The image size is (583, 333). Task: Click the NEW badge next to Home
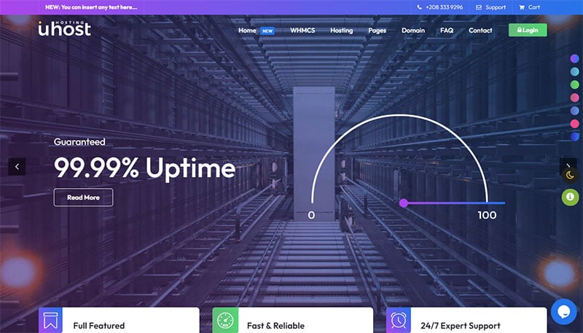(267, 31)
